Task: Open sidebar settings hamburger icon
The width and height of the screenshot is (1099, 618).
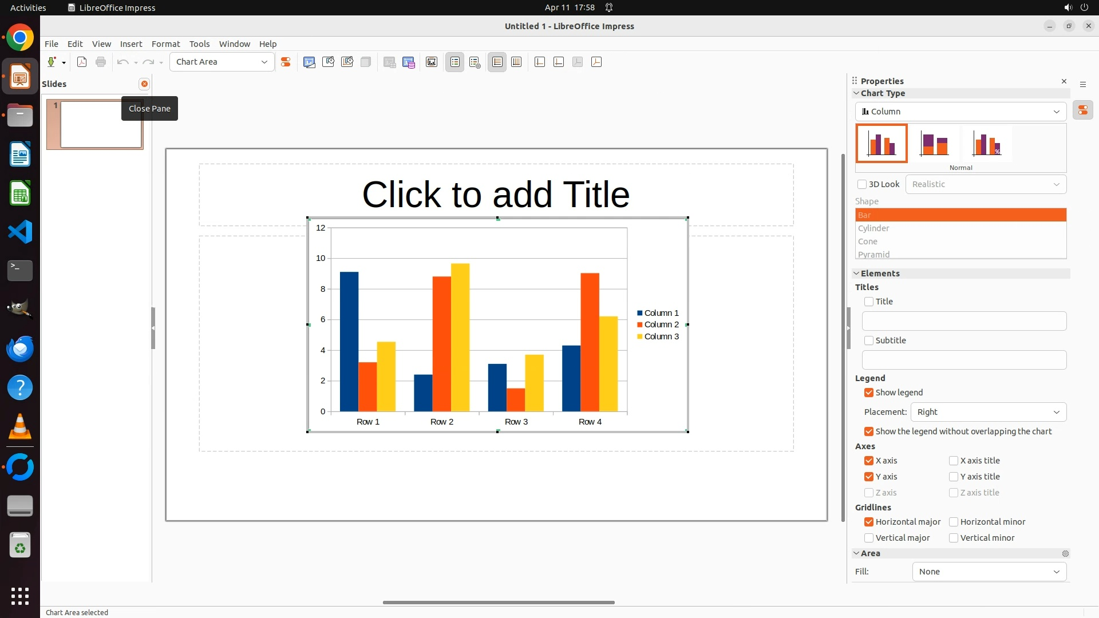Action: click(1083, 84)
